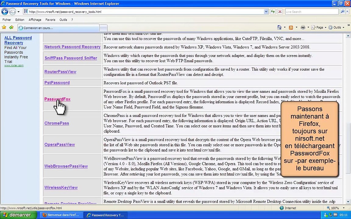Open the Network Password Recovery link

(72, 47)
